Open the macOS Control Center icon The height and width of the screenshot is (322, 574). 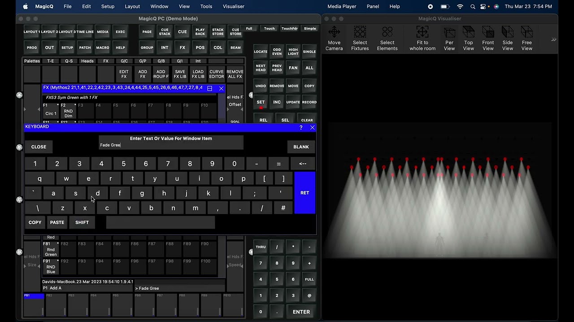[483, 6]
